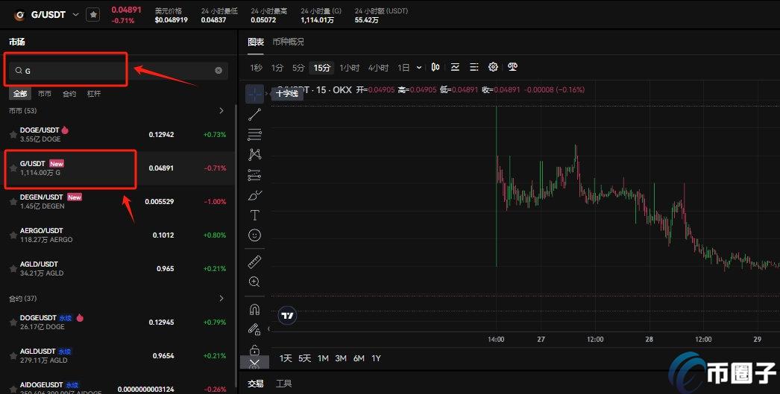Select the brush drawing tool
Image resolution: width=780 pixels, height=394 pixels.
coord(255,196)
